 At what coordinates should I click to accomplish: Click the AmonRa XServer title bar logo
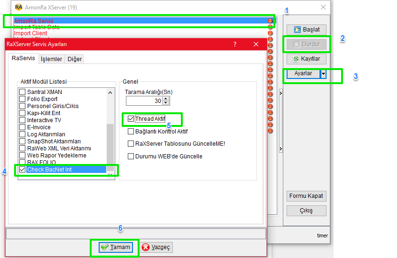[x=18, y=7]
